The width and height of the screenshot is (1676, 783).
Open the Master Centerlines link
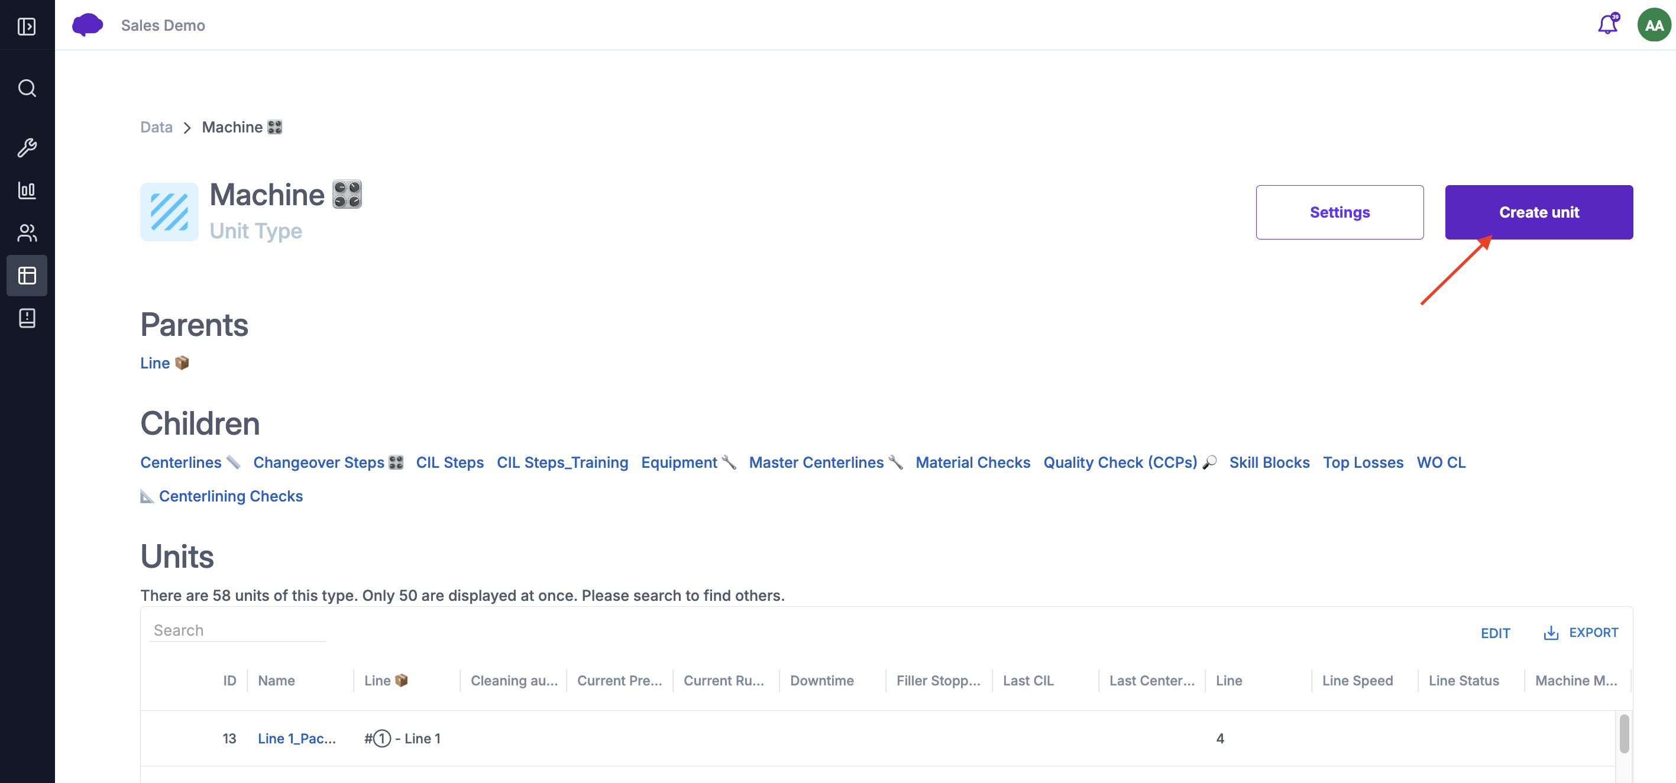[x=826, y=462]
